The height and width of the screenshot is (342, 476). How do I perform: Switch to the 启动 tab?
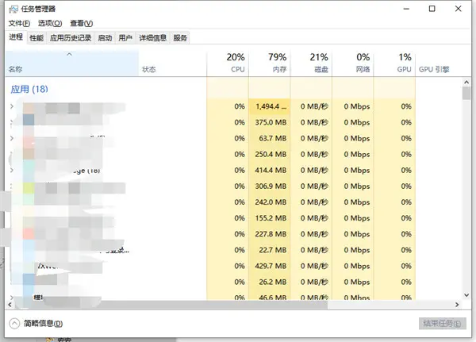click(x=105, y=37)
